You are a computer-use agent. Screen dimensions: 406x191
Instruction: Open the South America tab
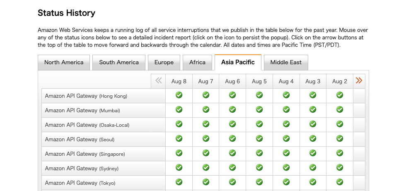tap(119, 63)
